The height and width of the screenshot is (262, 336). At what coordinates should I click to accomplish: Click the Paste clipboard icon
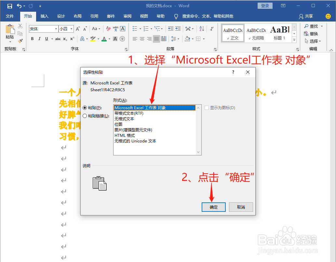[x=10, y=29]
